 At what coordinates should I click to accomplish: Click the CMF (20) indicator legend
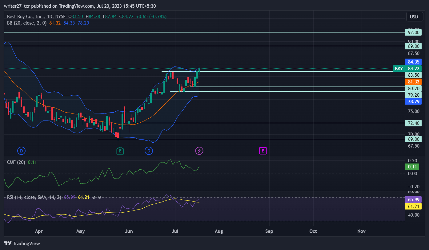click(17, 162)
